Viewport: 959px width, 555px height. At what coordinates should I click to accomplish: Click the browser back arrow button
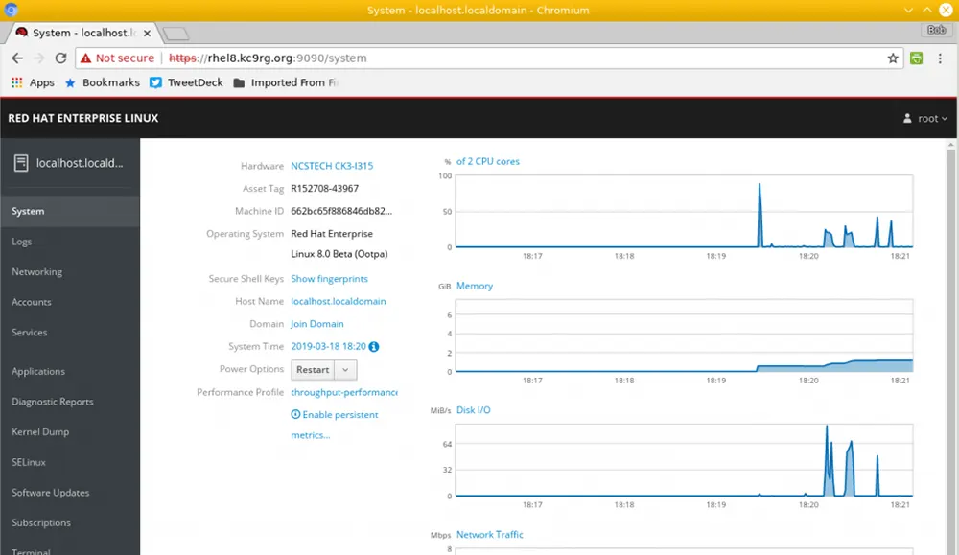coord(17,58)
